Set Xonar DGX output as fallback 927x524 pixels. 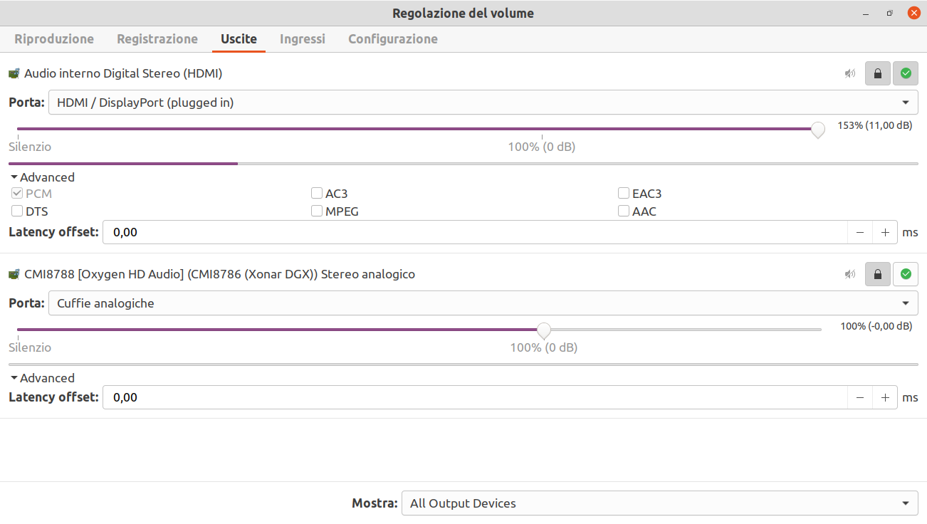pos(906,274)
